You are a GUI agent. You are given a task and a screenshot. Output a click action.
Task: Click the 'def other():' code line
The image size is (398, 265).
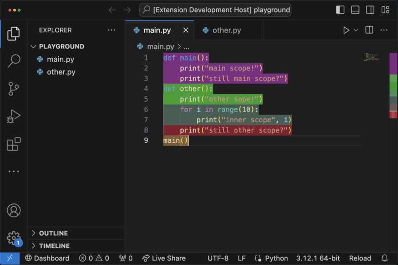coord(188,89)
